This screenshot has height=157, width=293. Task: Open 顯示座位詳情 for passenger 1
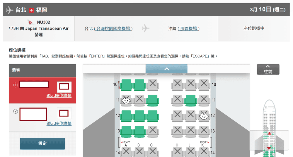(x=59, y=96)
